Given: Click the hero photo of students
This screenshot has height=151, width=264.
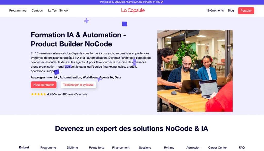Looking at the screenshot, I should [x=195, y=71].
